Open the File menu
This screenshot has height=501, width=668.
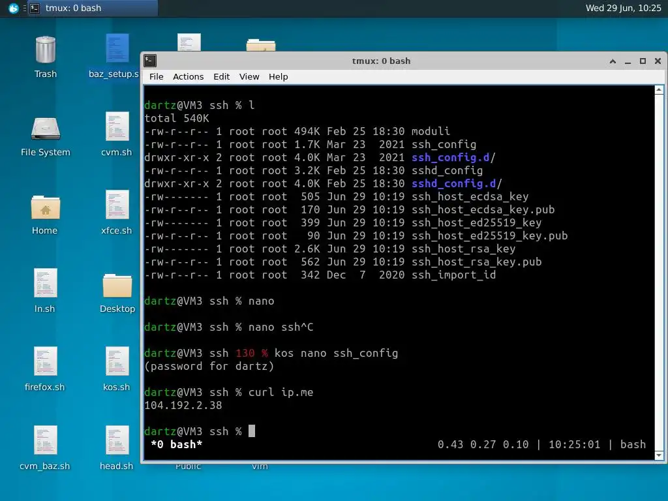coord(157,77)
